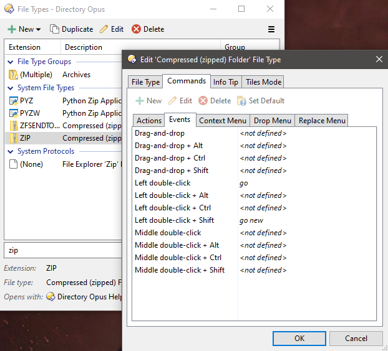Click the ZIP zipped folder icon
Image resolution: width=388 pixels, height=351 pixels.
tap(14, 138)
